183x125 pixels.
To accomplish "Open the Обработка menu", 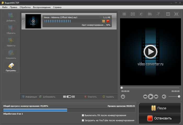I will tap(25, 7).
